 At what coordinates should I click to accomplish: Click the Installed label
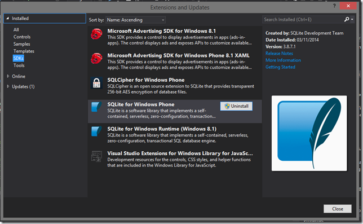(x=20, y=18)
